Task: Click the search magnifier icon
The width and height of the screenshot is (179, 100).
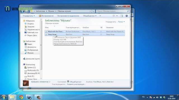Action: coord(128,11)
